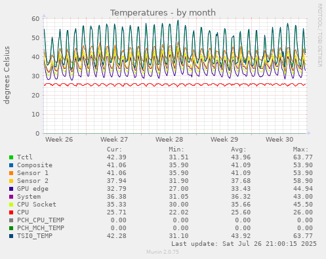Click the Week 29 axis label

pos(224,140)
